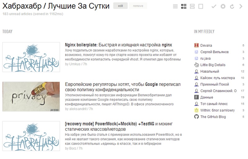Viewport: 248px width, 159px height.
Task: Switch to full articles view icon
Action: coord(201,6)
